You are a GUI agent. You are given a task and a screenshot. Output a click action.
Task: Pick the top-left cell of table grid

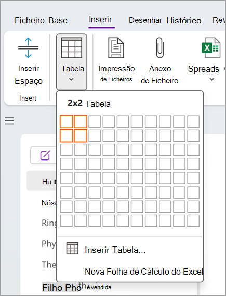click(x=67, y=121)
